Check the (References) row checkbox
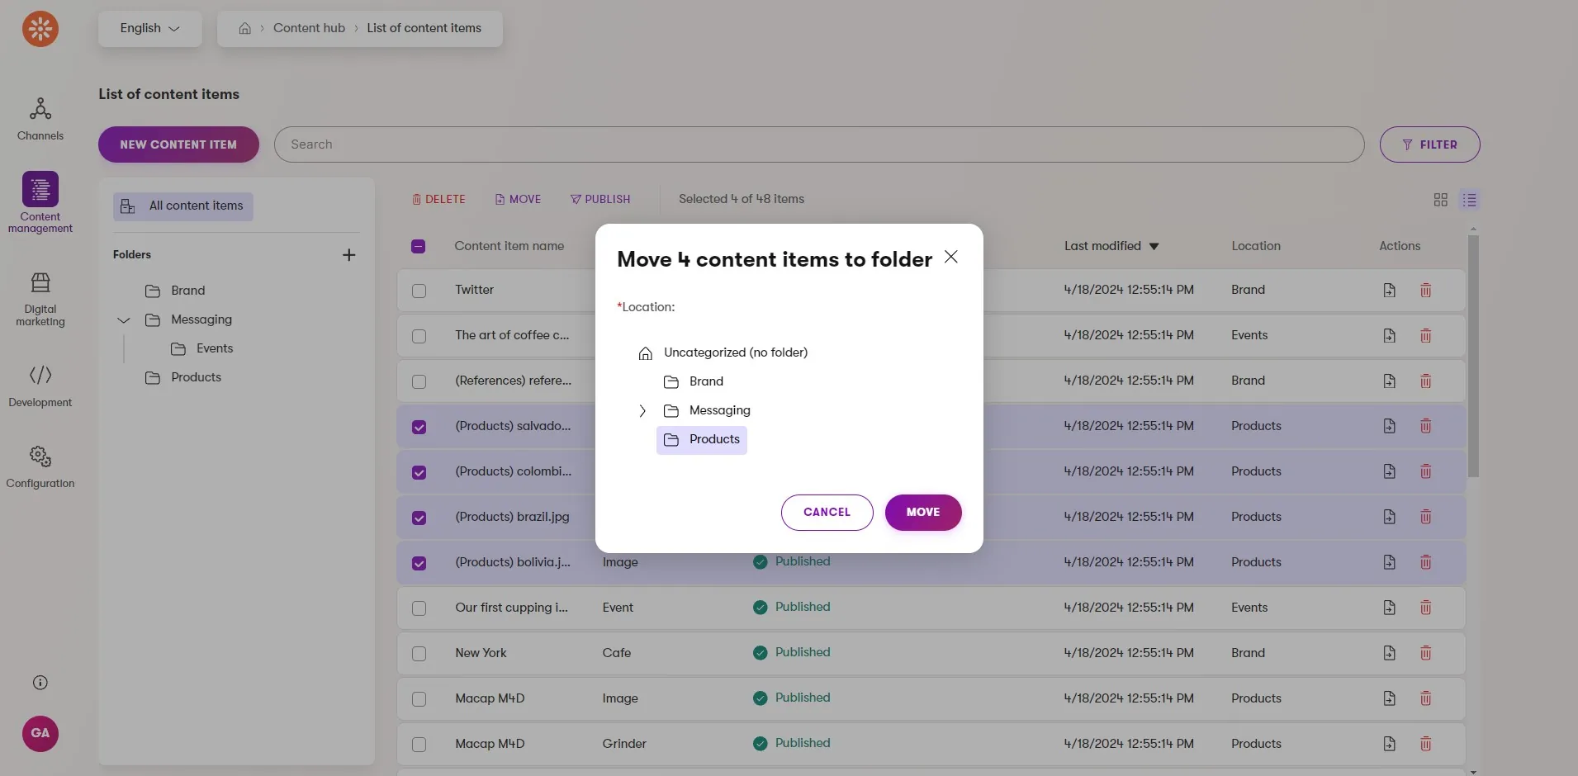This screenshot has height=776, width=1578. [419, 381]
